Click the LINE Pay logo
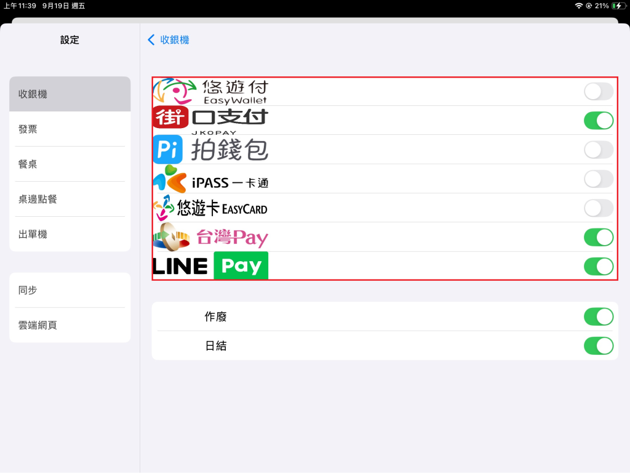The height and width of the screenshot is (473, 630). (x=210, y=266)
